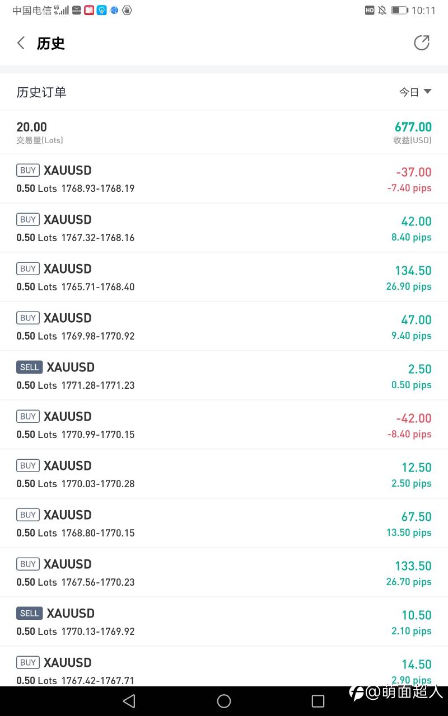The height and width of the screenshot is (716, 448).
Task: Open trade 1767.32-1768.16 XAUUSD
Action: (224, 228)
